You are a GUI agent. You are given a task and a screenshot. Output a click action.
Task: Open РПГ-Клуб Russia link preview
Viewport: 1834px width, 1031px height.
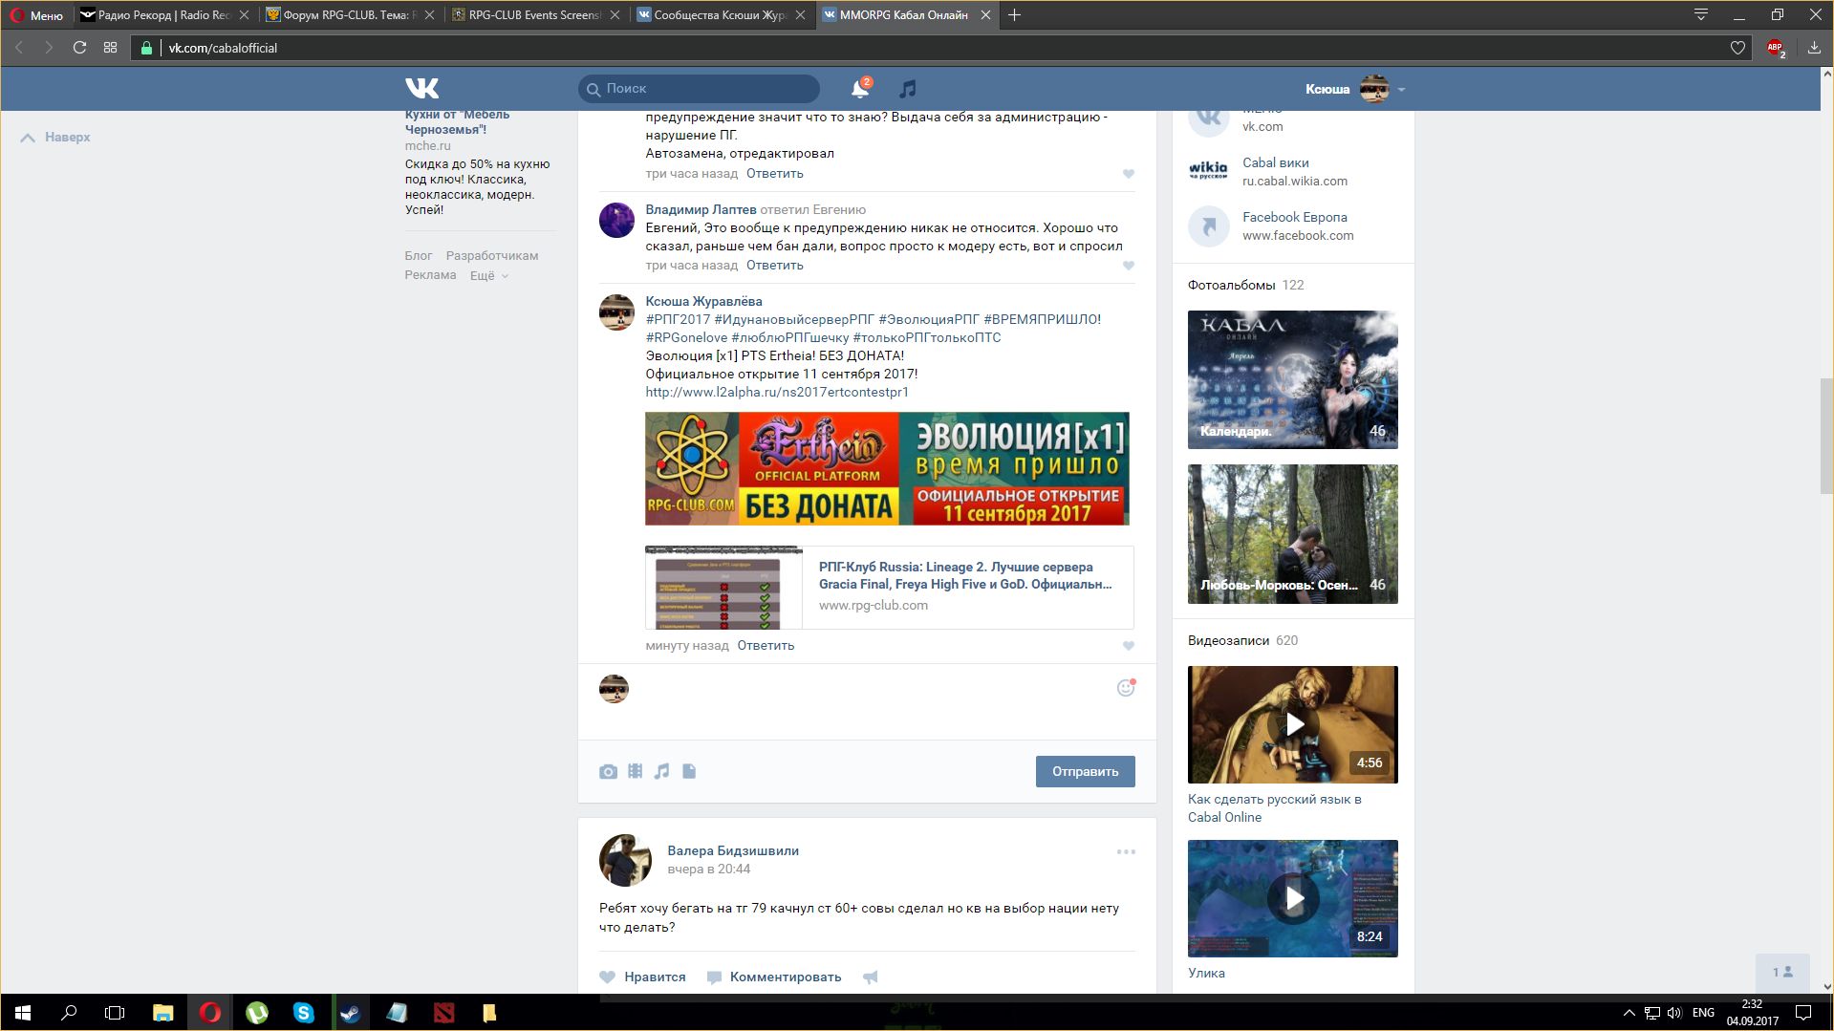(890, 587)
